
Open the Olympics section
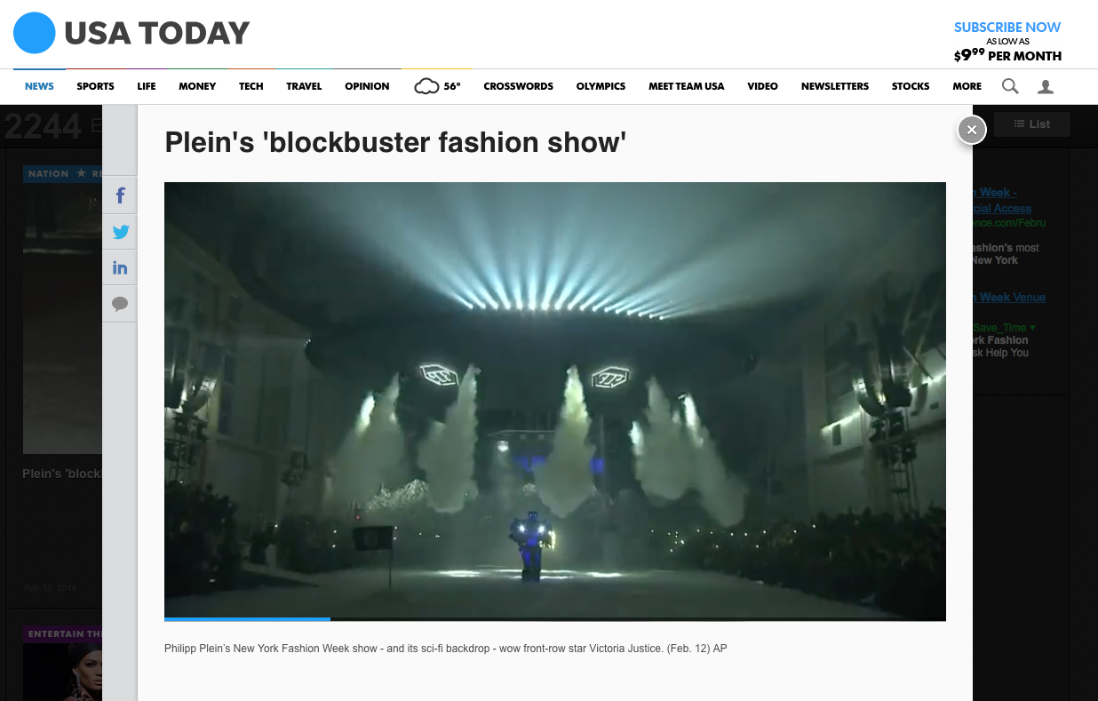601,86
